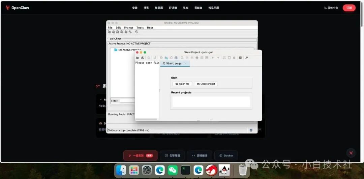The image size is (364, 179).
Task: Go back with jadx left arrow icon
Action: click(213, 58)
